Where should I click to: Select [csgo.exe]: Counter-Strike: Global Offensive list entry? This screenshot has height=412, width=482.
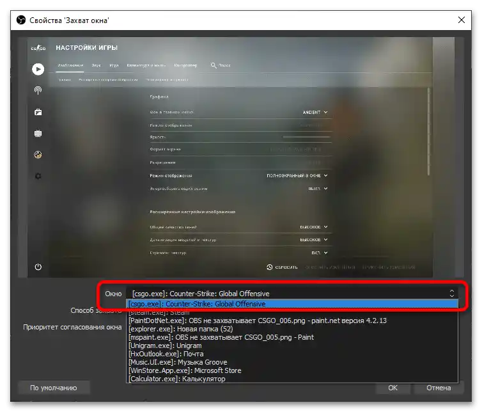point(292,304)
